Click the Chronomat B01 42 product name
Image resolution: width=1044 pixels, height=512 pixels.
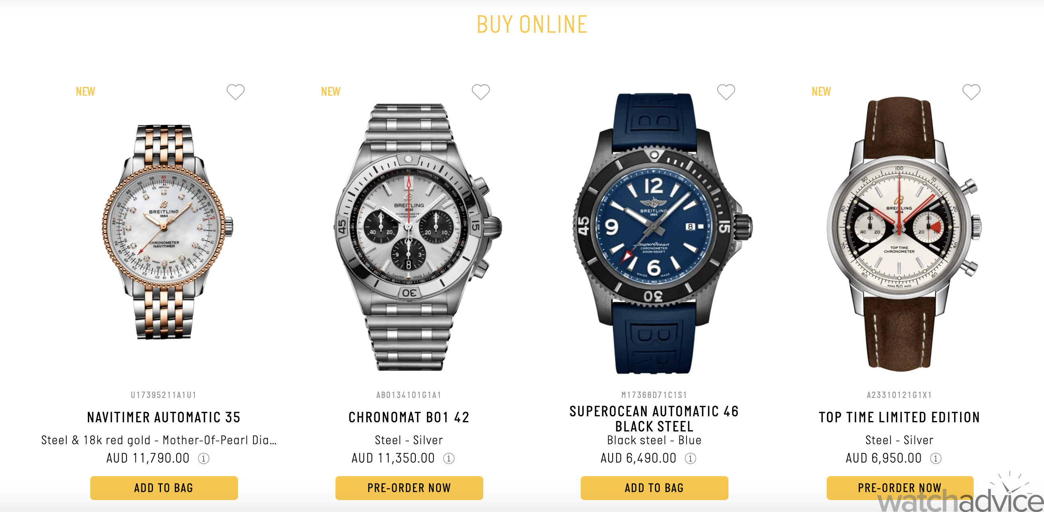point(409,417)
